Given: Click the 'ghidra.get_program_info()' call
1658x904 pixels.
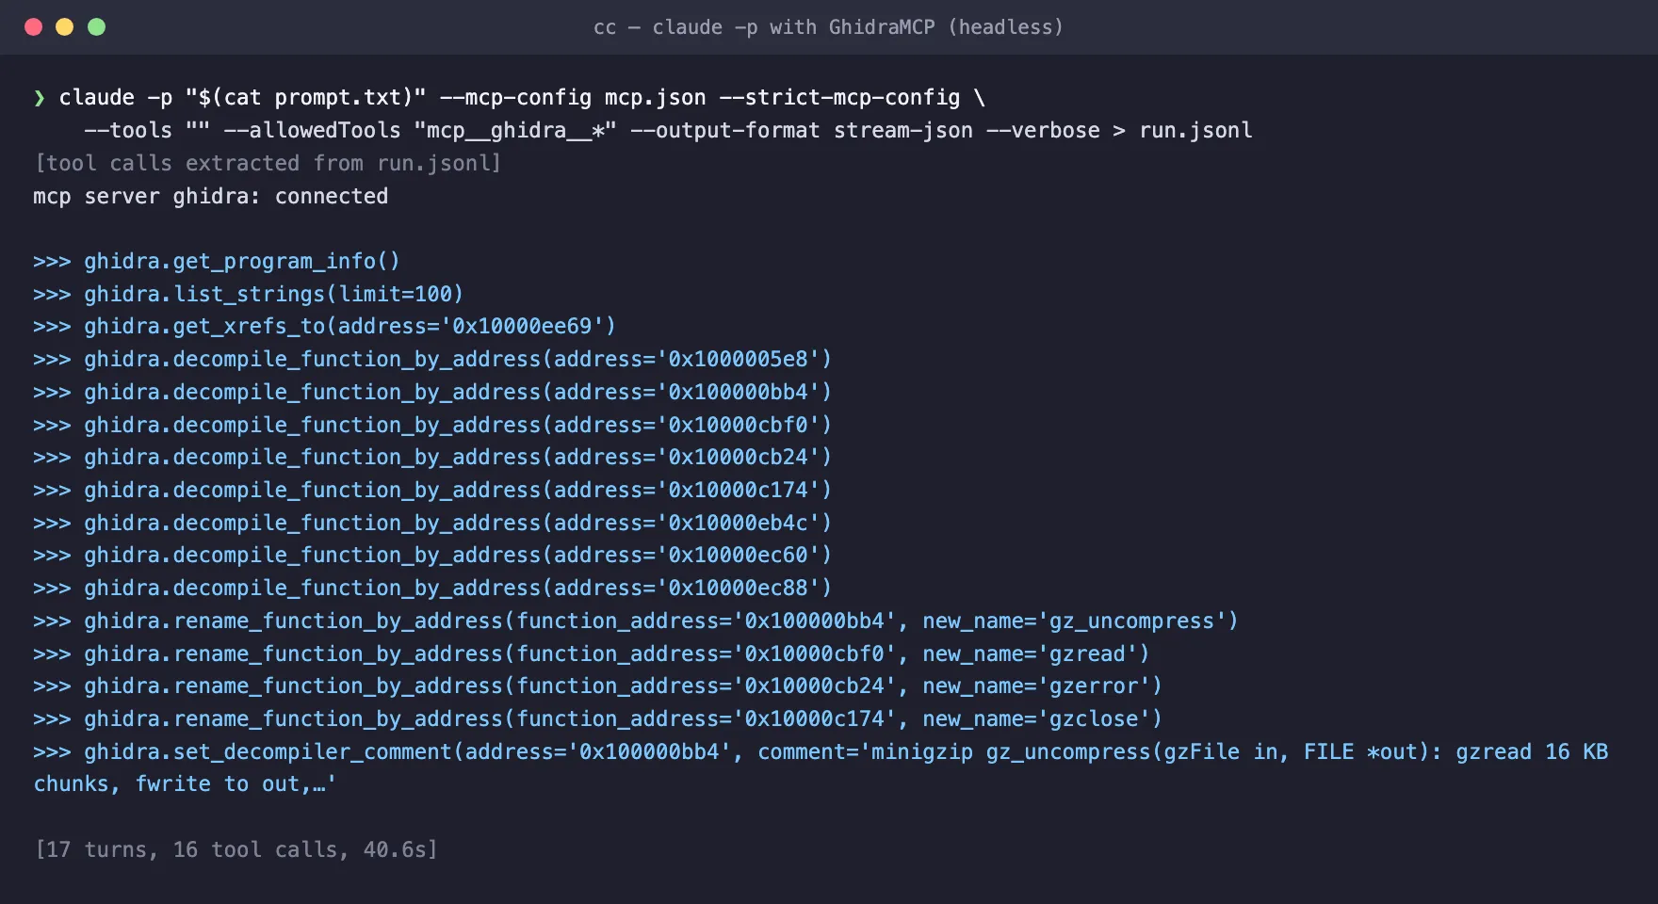Looking at the screenshot, I should click(242, 261).
